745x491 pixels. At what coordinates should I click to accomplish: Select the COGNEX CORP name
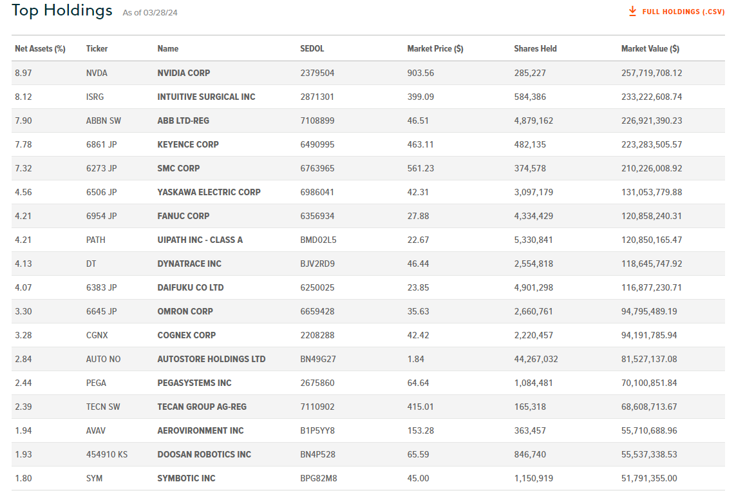click(x=187, y=335)
